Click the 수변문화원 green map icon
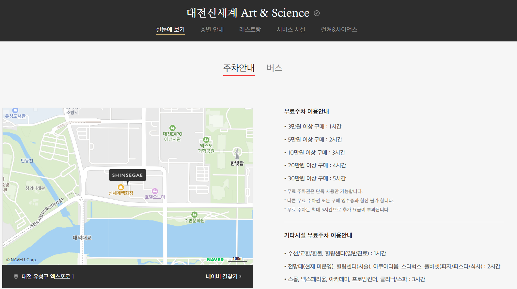This screenshot has width=517, height=289. tap(195, 214)
